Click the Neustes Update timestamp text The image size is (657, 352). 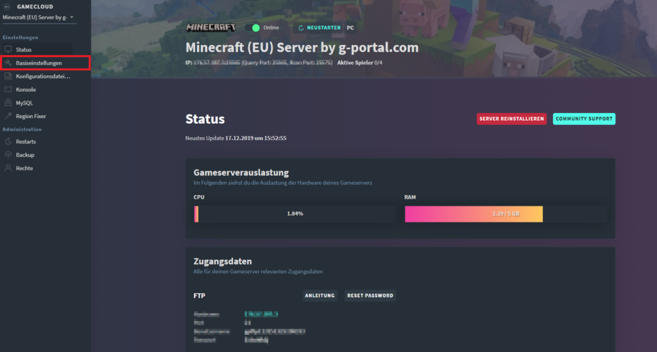(236, 138)
